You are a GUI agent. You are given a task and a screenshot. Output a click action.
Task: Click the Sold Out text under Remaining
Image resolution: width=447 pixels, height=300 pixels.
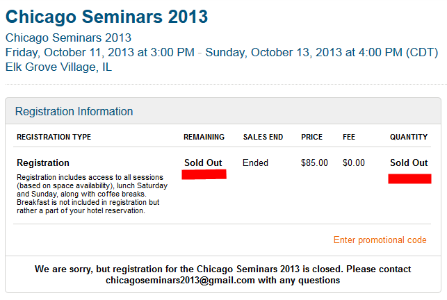point(203,162)
